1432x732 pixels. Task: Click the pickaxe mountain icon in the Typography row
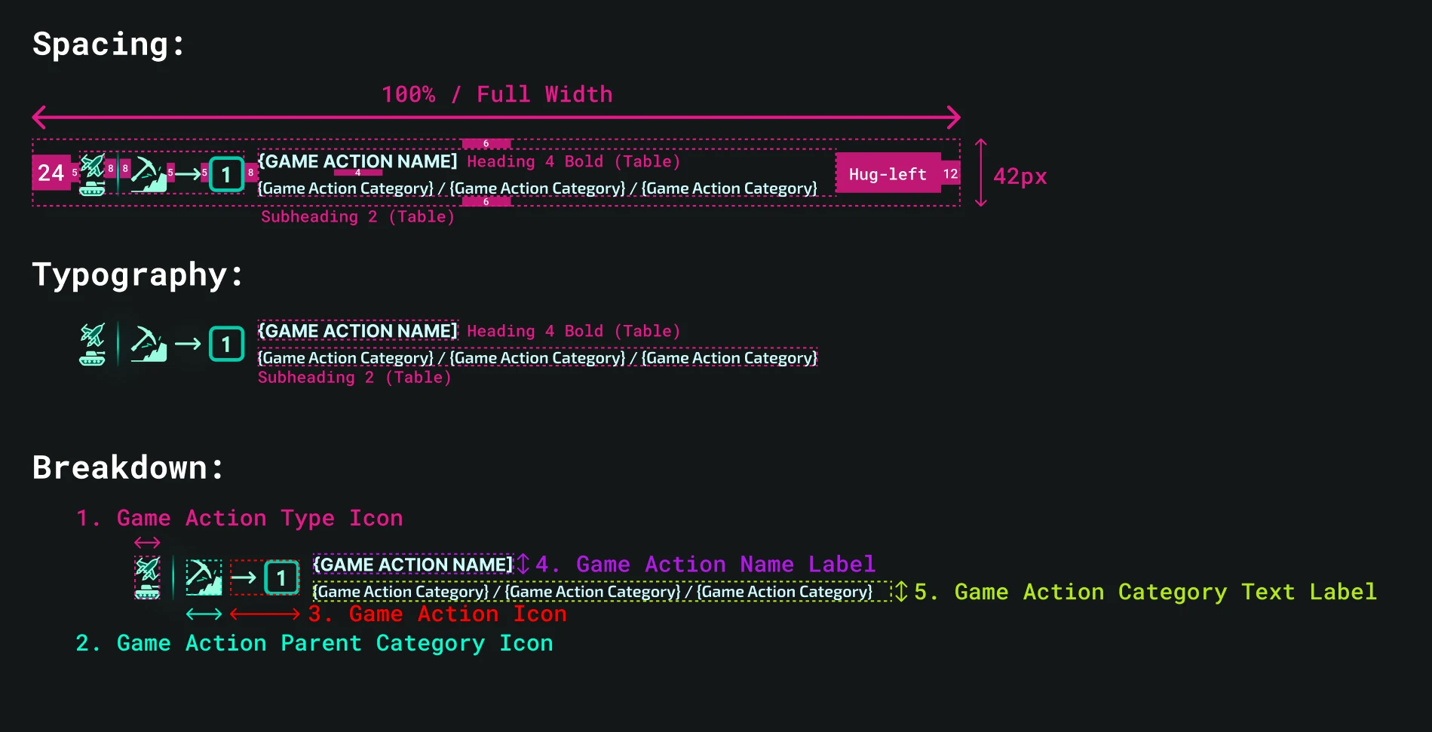click(149, 345)
